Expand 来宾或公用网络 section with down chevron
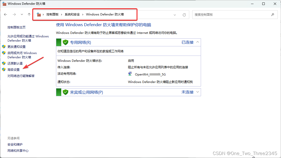The width and height of the screenshot is (281, 158). [x=198, y=92]
